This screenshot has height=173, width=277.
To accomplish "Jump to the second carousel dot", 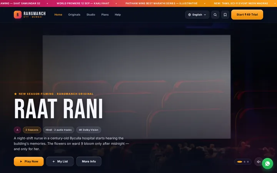I will coord(245,162).
